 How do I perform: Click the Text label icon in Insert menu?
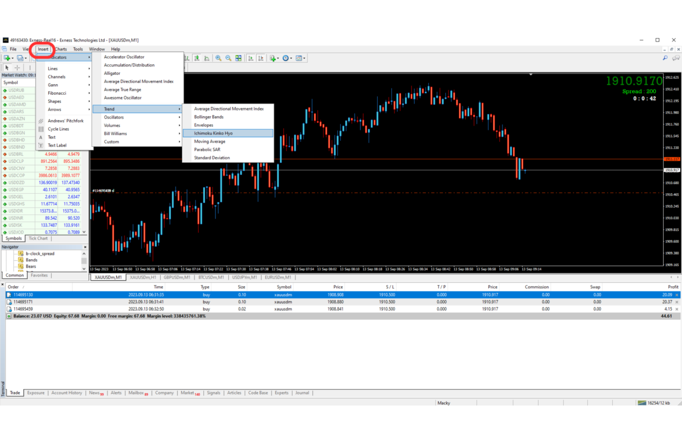pyautogui.click(x=41, y=145)
